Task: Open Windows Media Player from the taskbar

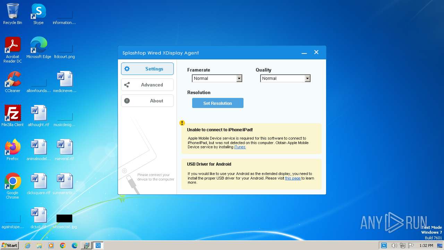Action: (x=51, y=245)
